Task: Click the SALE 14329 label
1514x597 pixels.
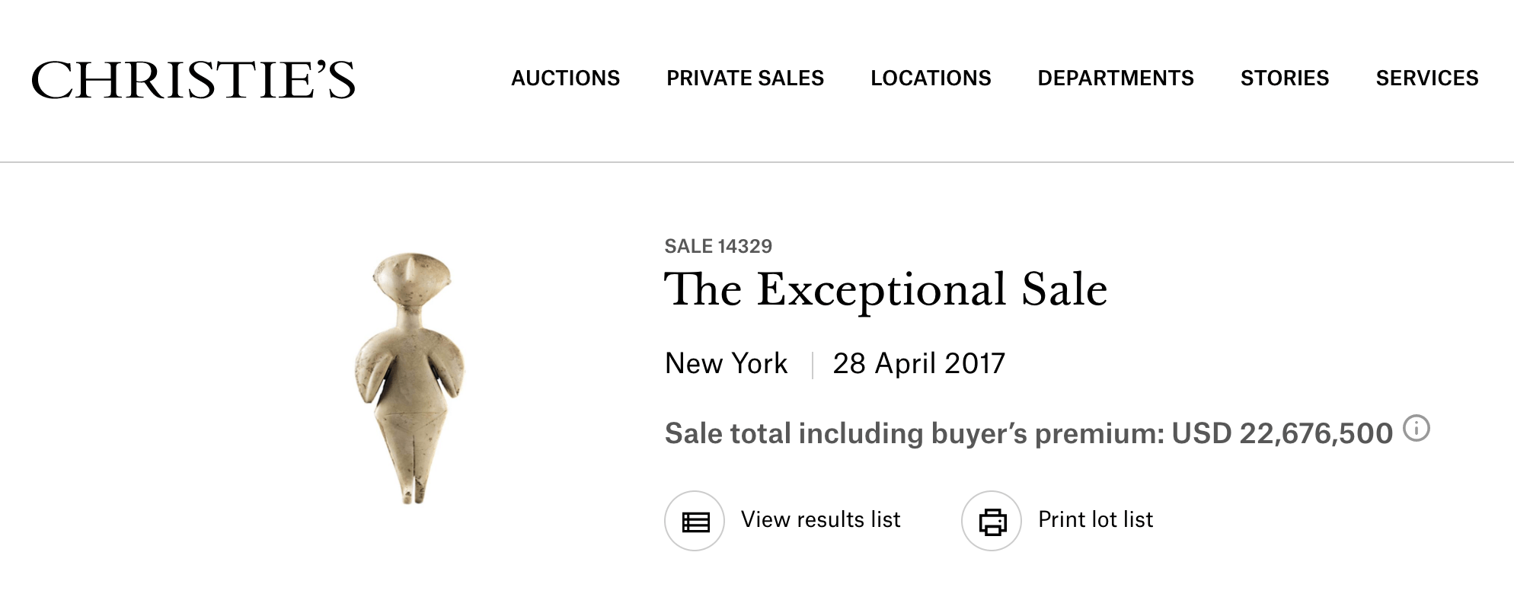Action: coord(718,247)
